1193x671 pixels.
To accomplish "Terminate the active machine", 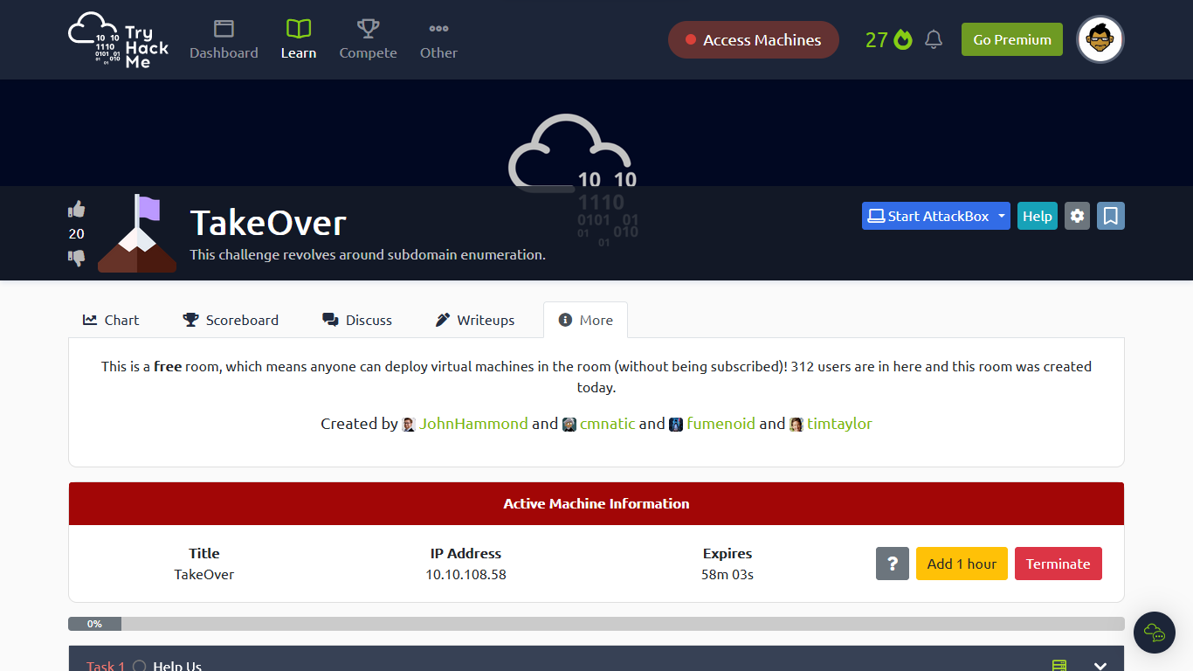I will 1058,564.
